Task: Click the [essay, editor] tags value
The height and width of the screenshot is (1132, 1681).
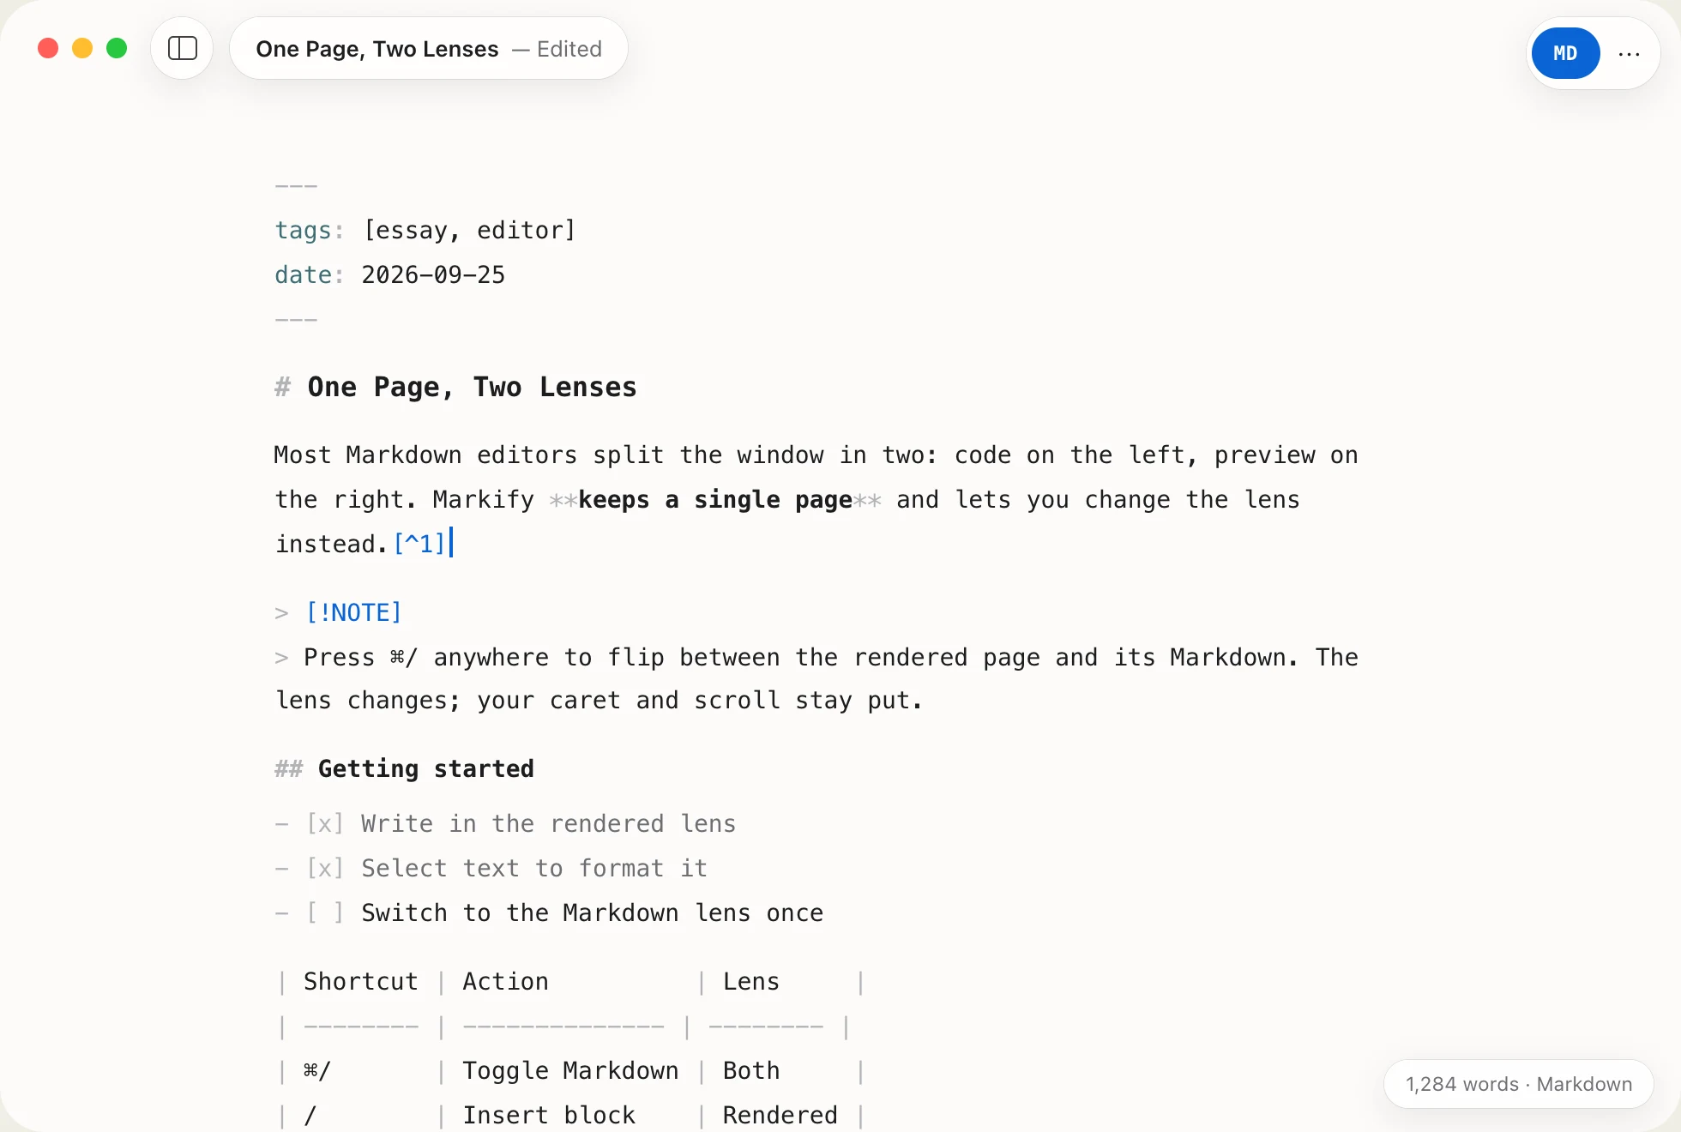Action: (x=469, y=231)
